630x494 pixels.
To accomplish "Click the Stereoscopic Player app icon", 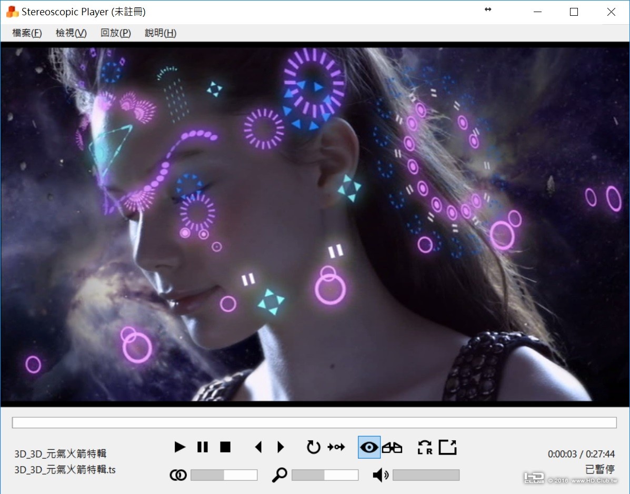I will click(x=12, y=12).
